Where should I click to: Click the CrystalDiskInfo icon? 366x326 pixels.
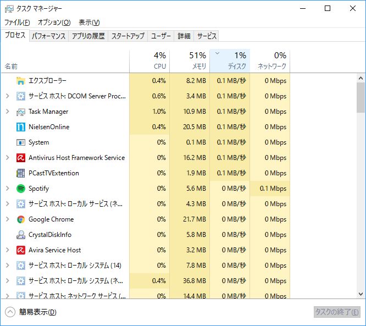click(21, 235)
